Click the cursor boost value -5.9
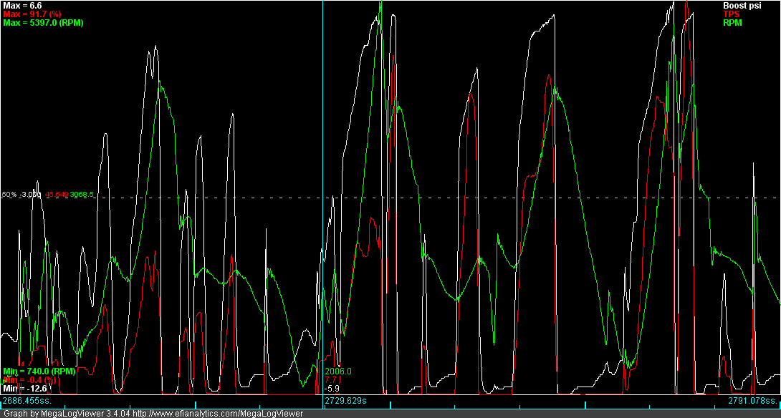 click(332, 389)
